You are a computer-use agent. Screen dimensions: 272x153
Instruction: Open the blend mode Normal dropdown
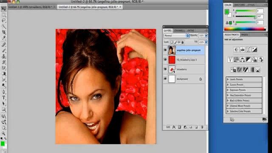pyautogui.click(x=176, y=36)
